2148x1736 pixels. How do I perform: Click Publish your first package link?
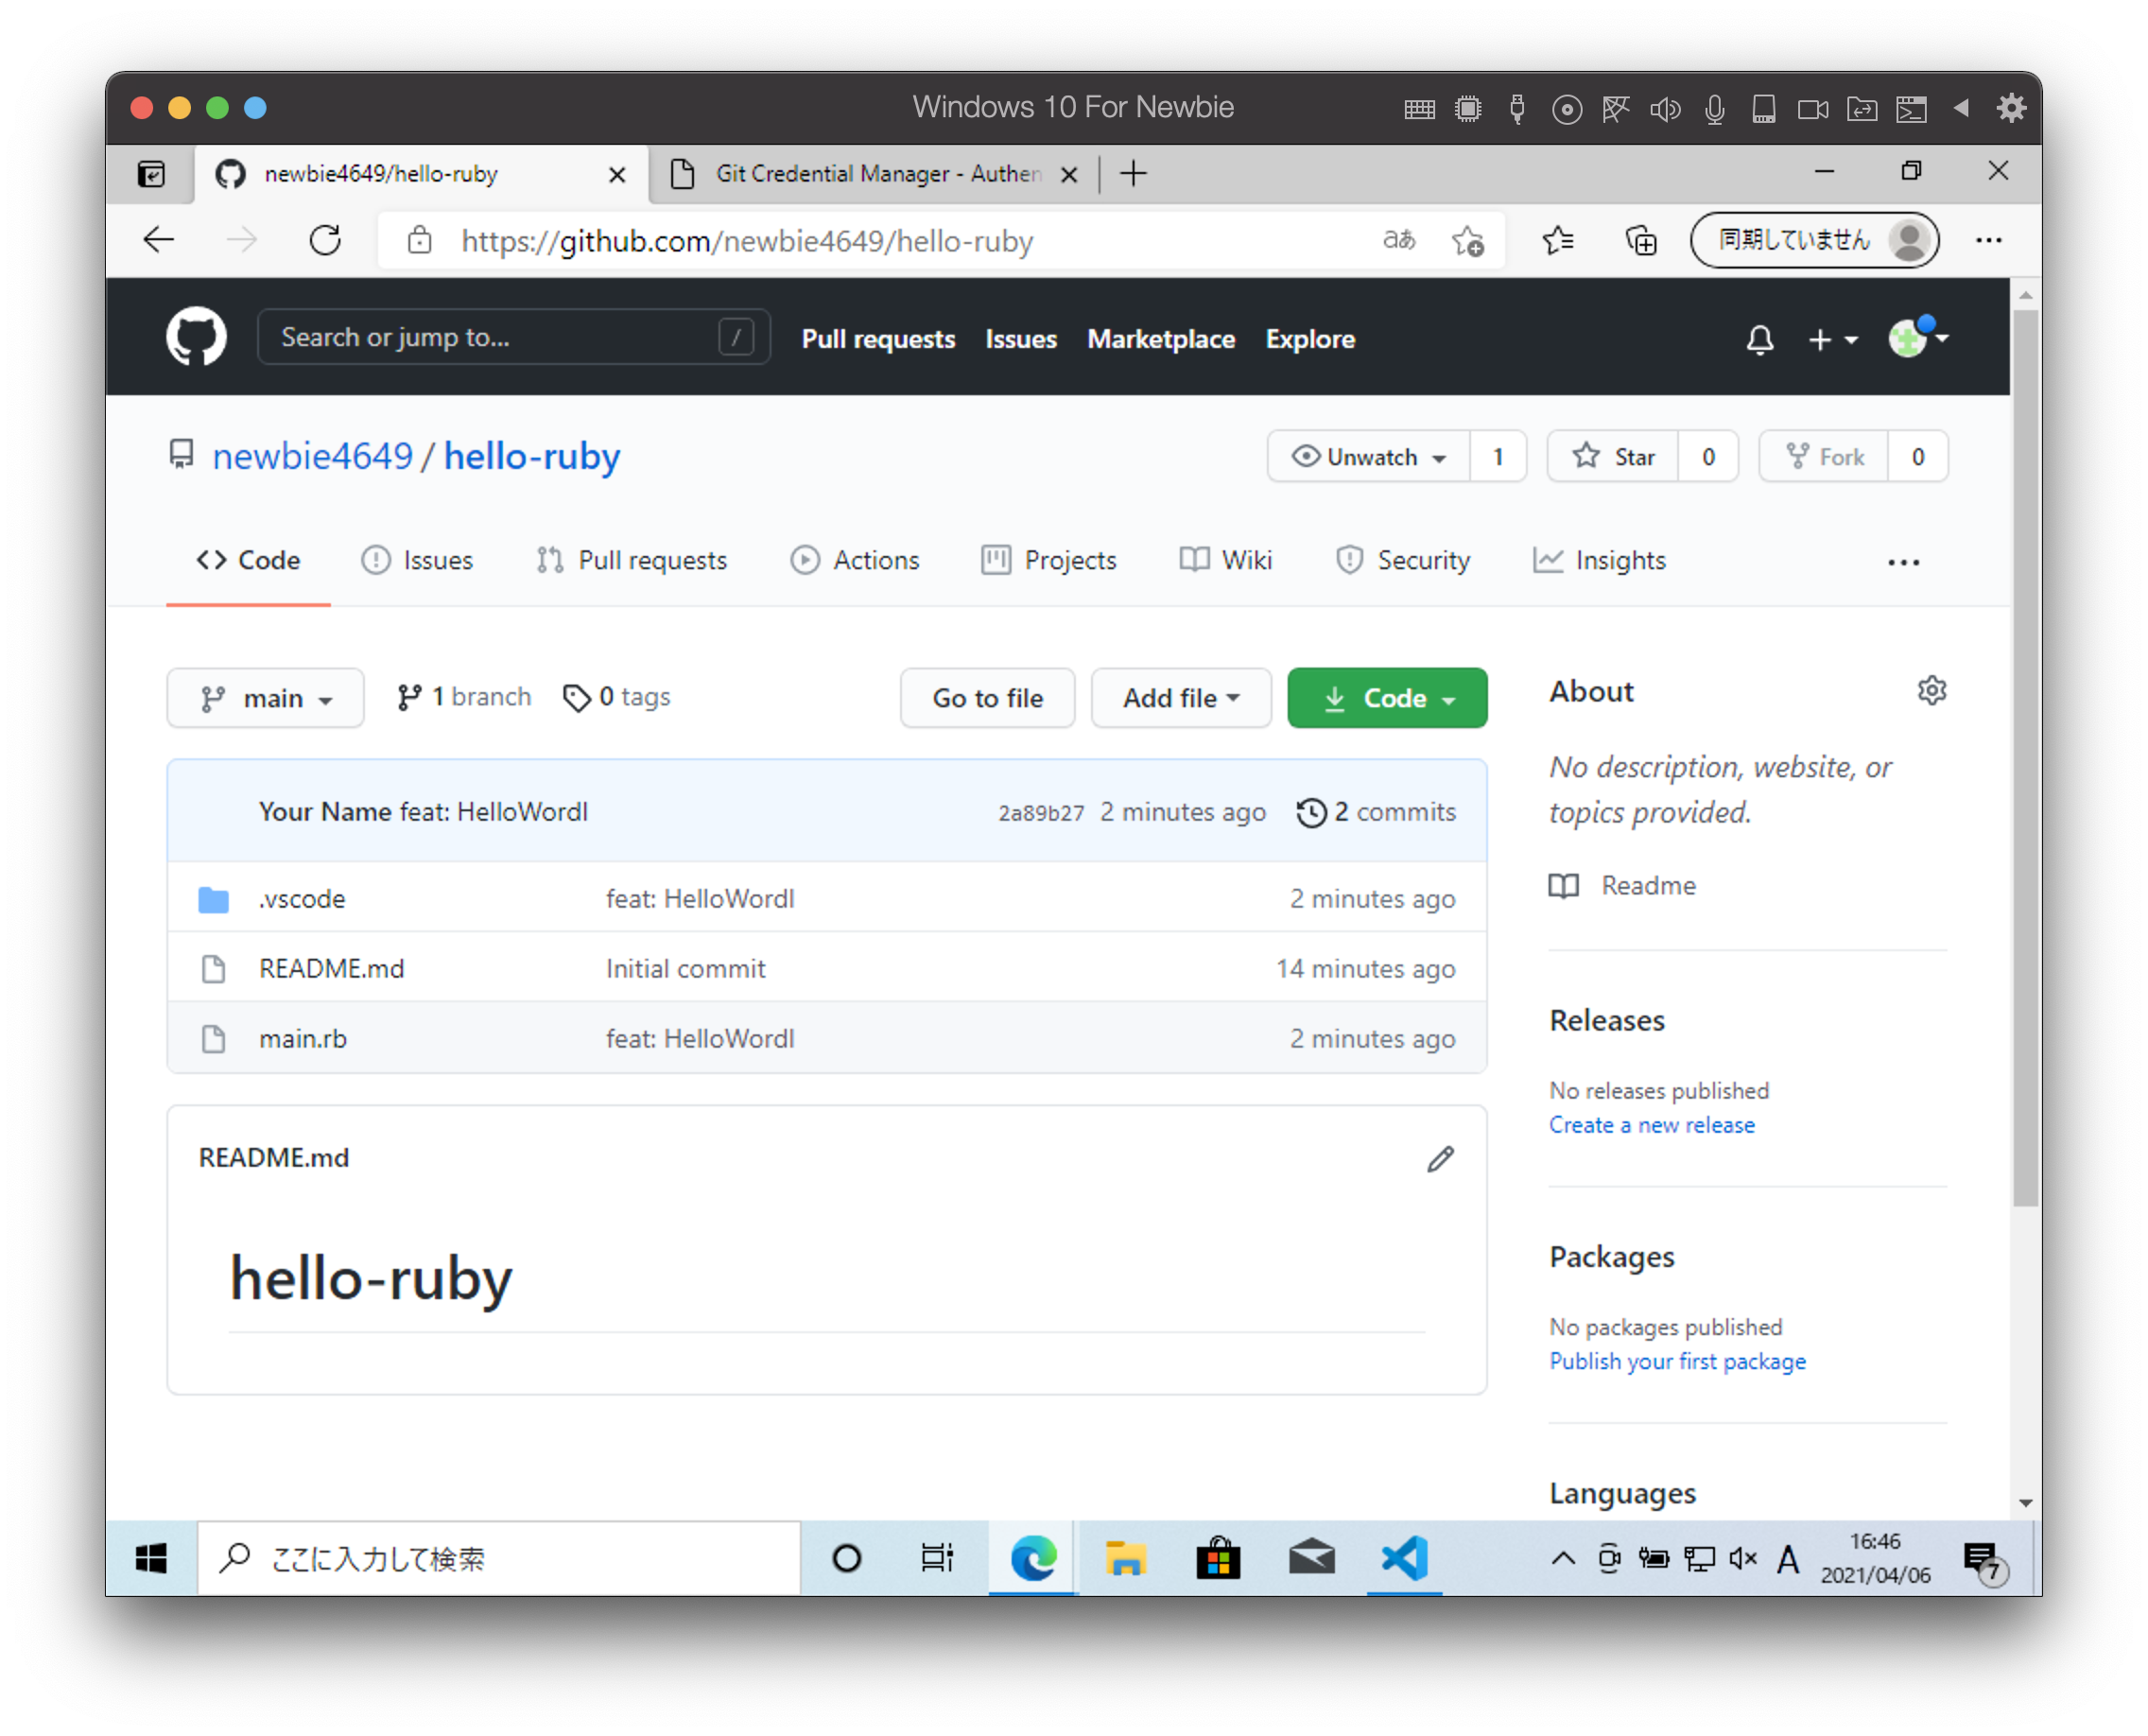pos(1677,1361)
